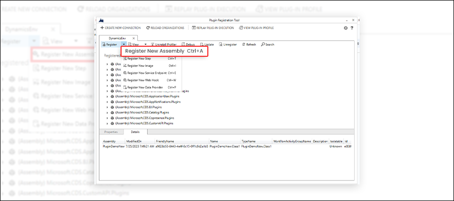
Task: Open Search in the toolbar
Action: (x=267, y=44)
